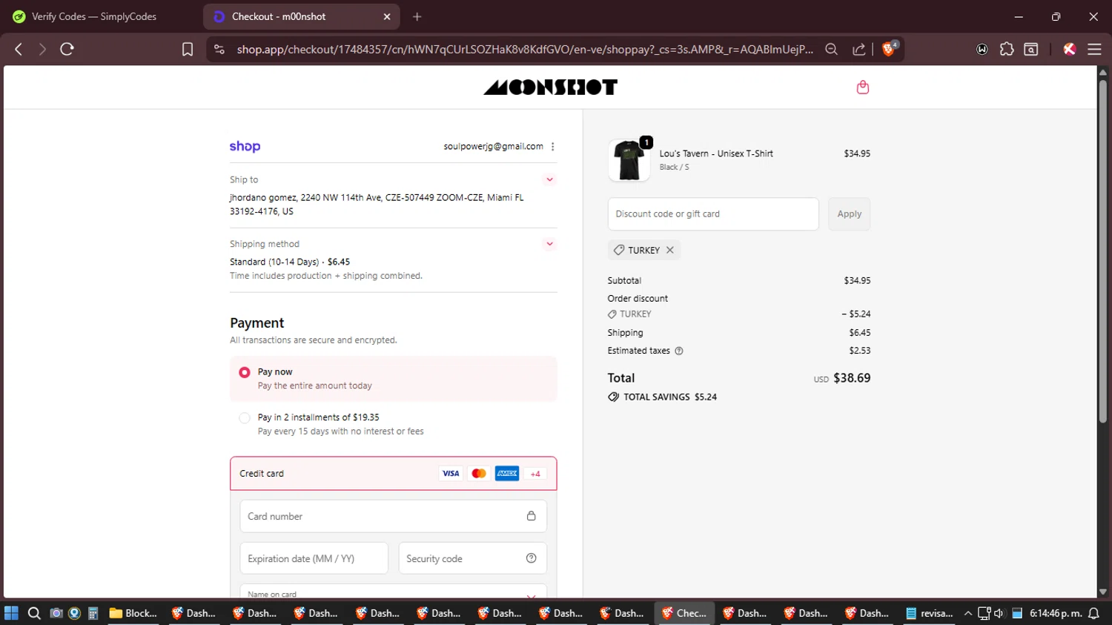Open the browser hamburger menu

point(1094,49)
